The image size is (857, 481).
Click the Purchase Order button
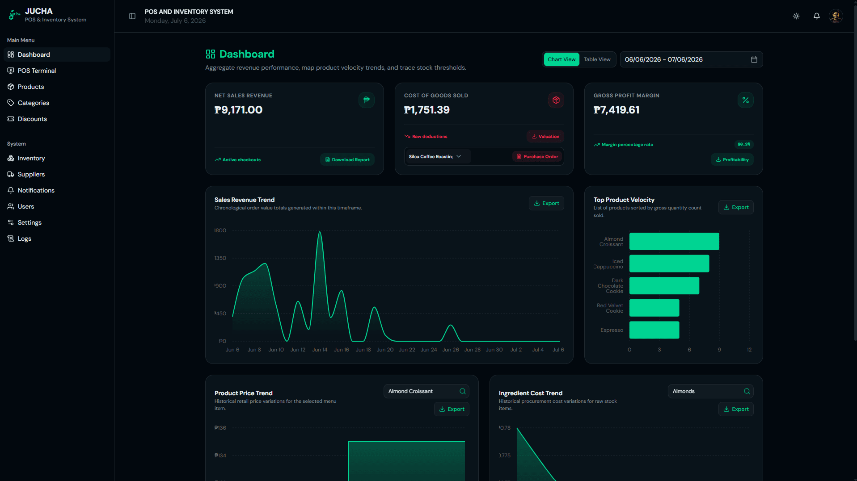pyautogui.click(x=537, y=156)
